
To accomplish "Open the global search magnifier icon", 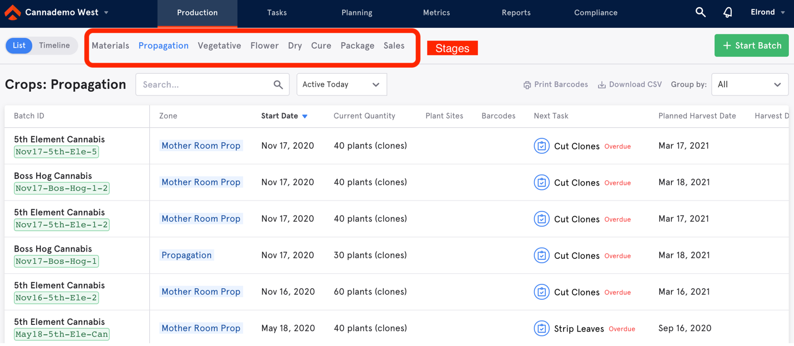I will click(701, 12).
